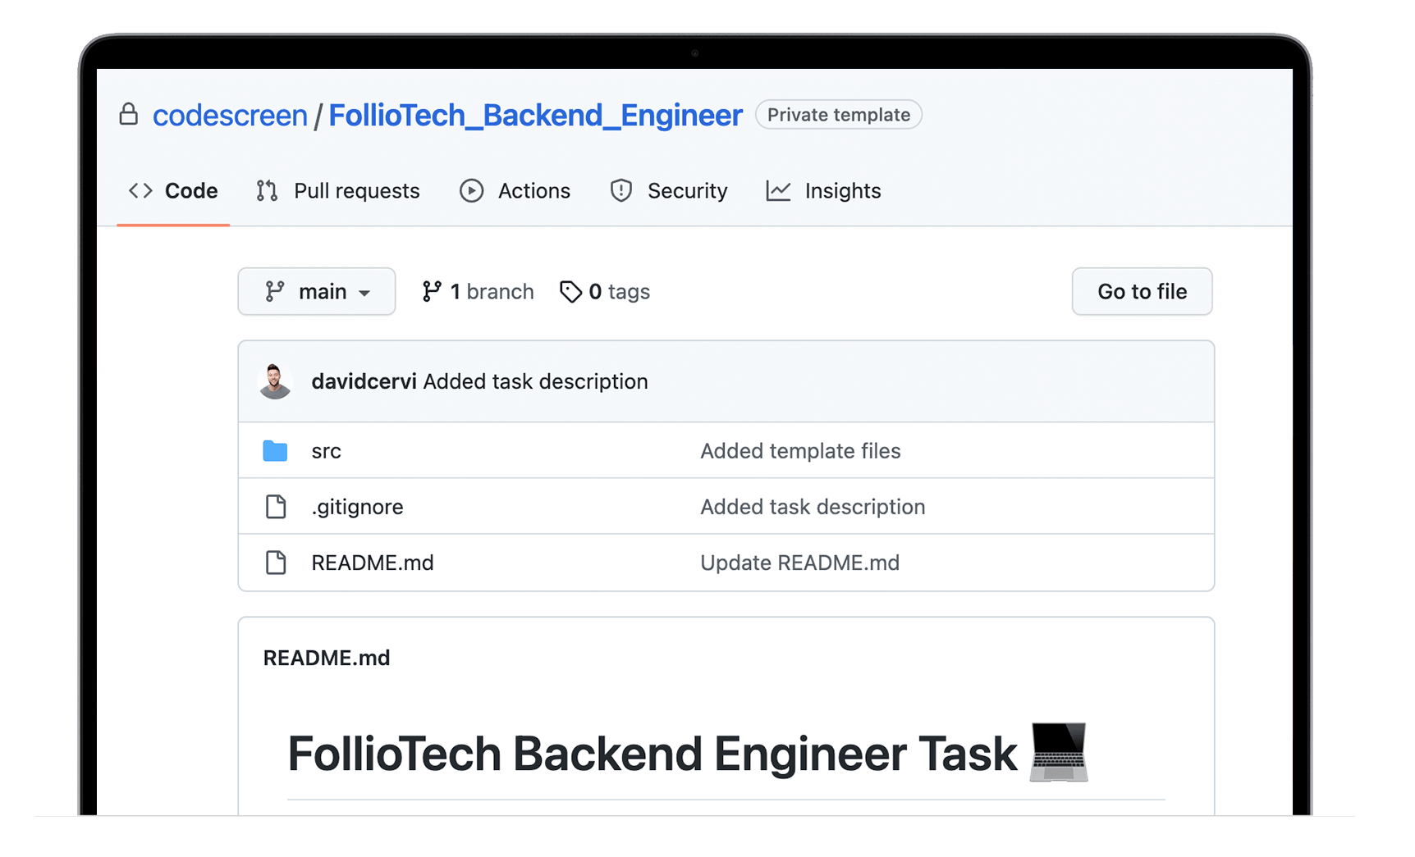Open the codescreen owner link
This screenshot has height=857, width=1415.
click(x=230, y=116)
